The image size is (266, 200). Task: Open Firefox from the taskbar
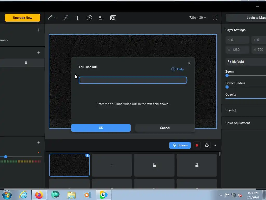click(39, 195)
